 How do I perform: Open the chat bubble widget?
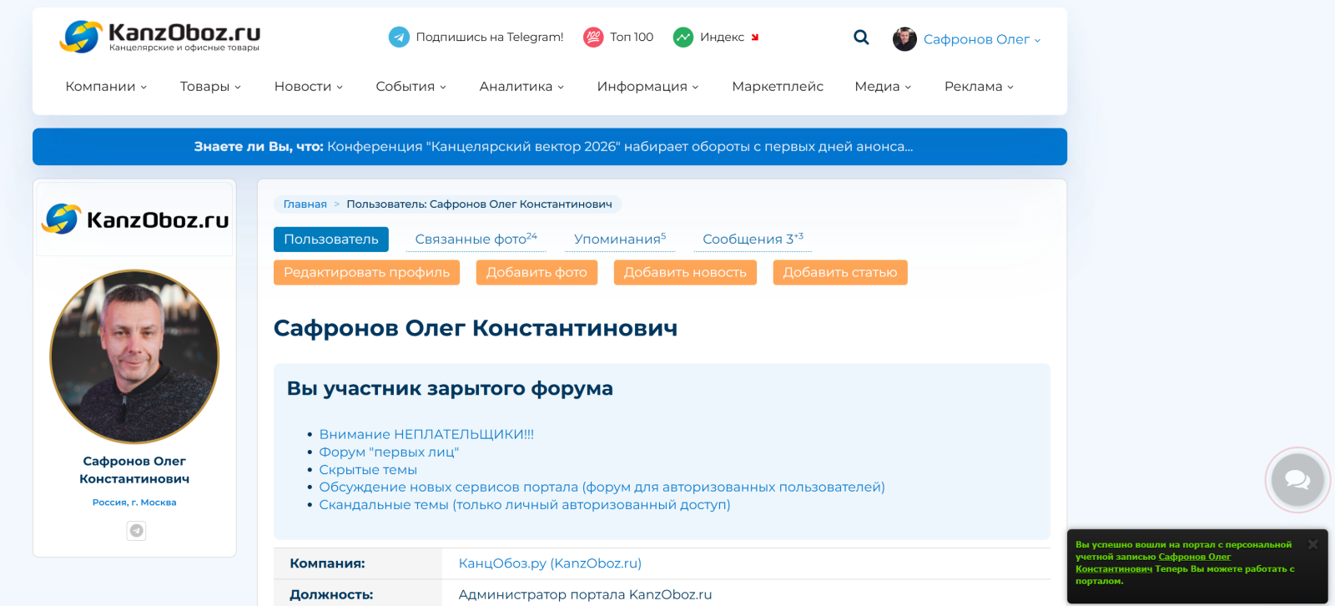click(x=1297, y=480)
